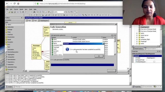Screen dimensions: 165x92
Task: Expand the Passenger node in Model Explorer
Action: point(137,41)
